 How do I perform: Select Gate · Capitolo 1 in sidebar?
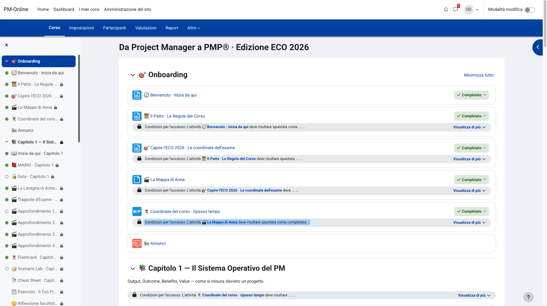[33, 176]
